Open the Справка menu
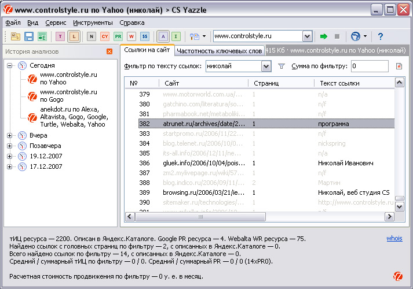This screenshot has height=289, width=413. pos(132,23)
